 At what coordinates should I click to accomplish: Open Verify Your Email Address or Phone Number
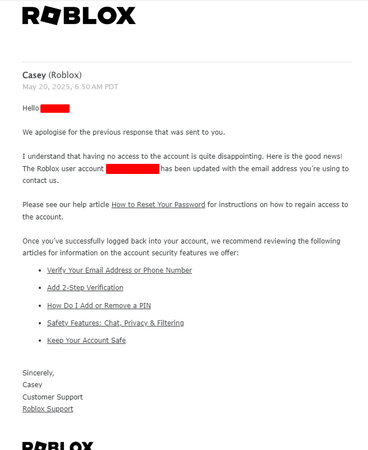pos(119,270)
